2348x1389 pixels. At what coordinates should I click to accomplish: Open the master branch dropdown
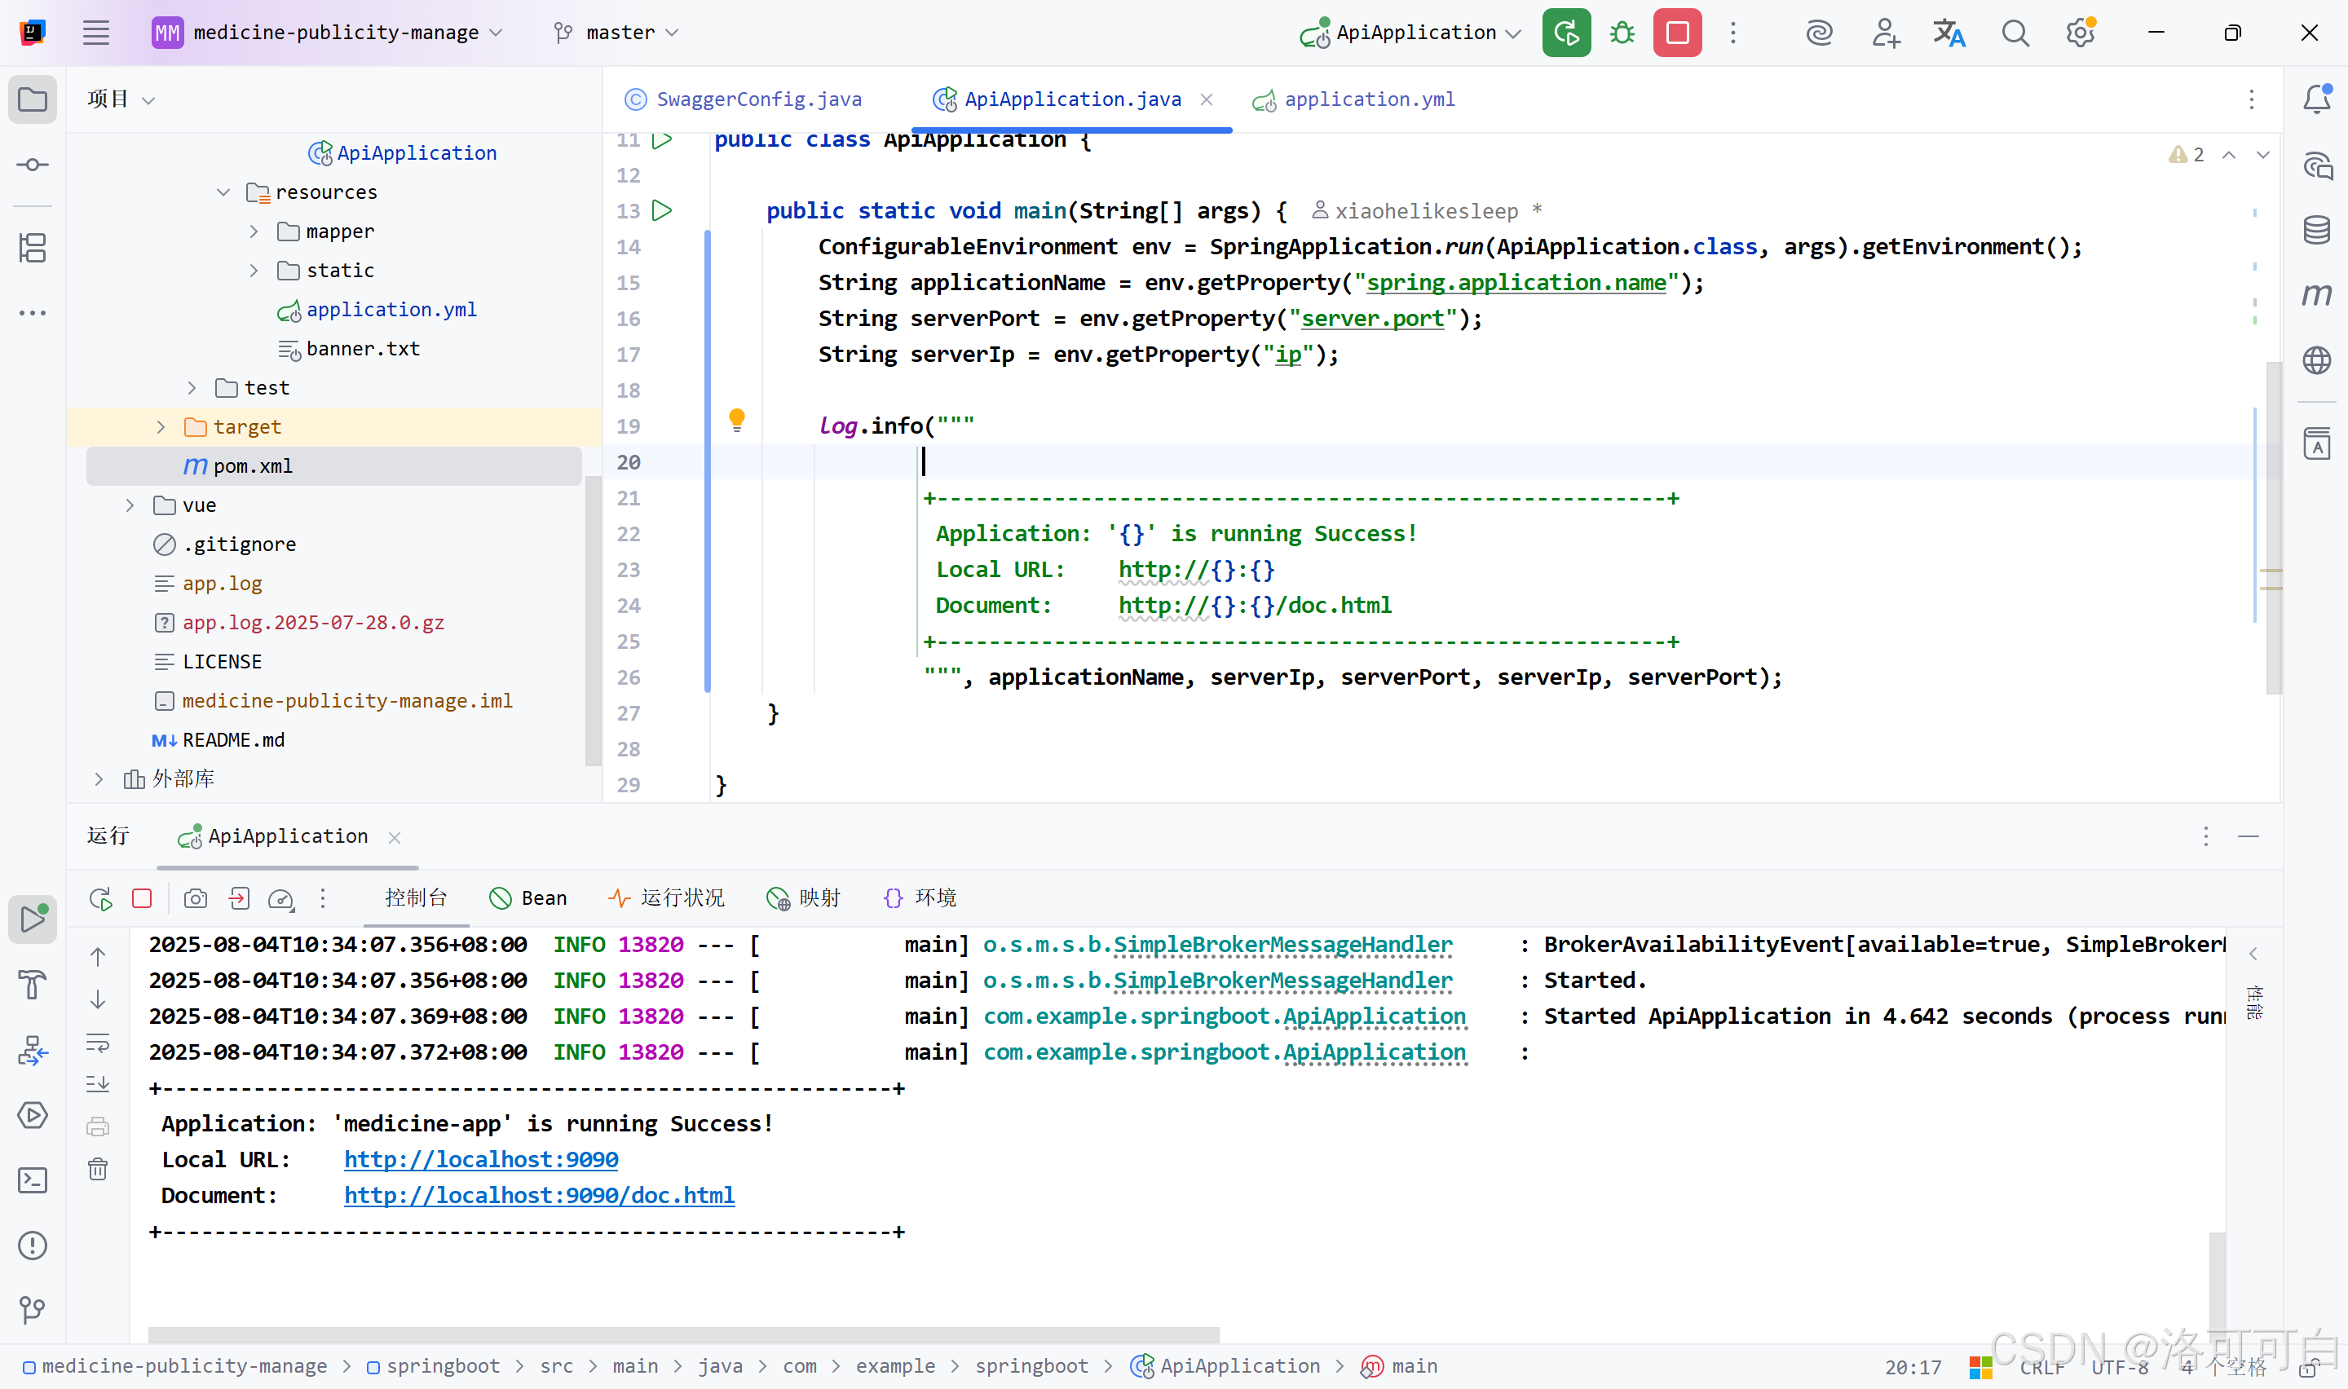click(616, 33)
